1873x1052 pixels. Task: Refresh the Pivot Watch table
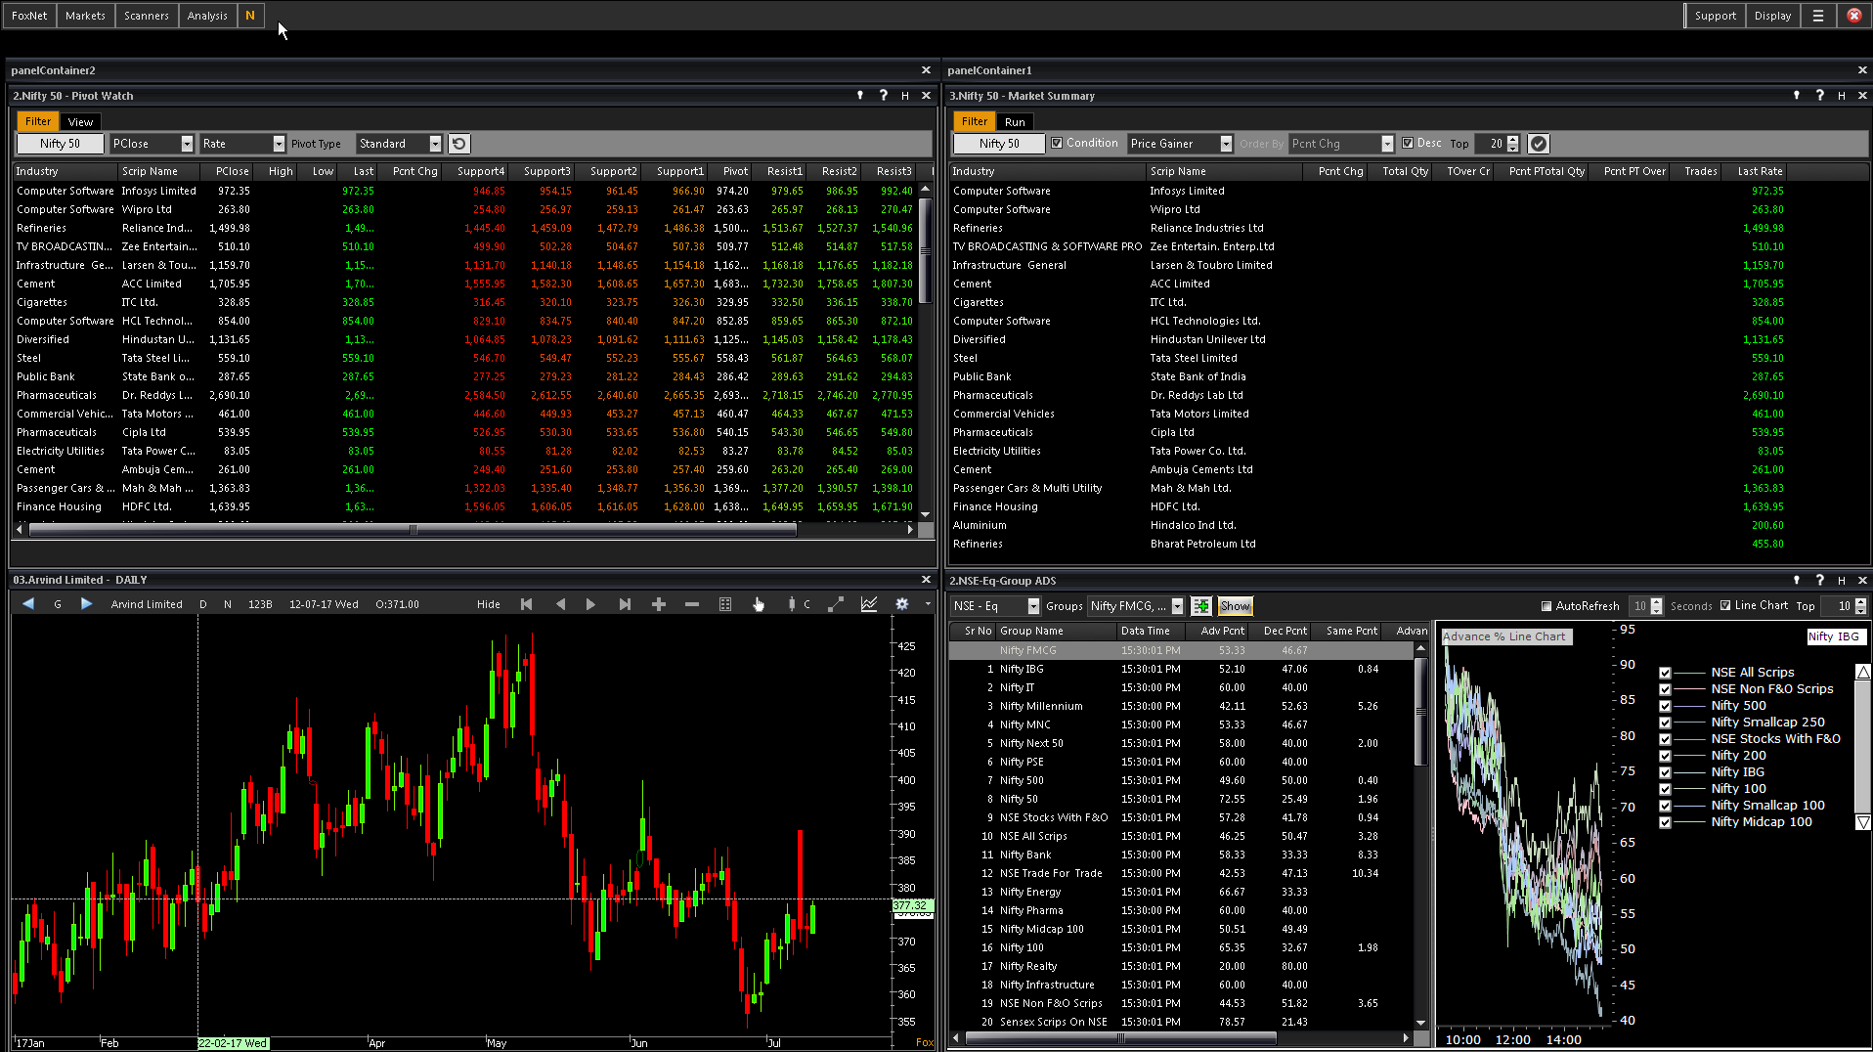458,144
